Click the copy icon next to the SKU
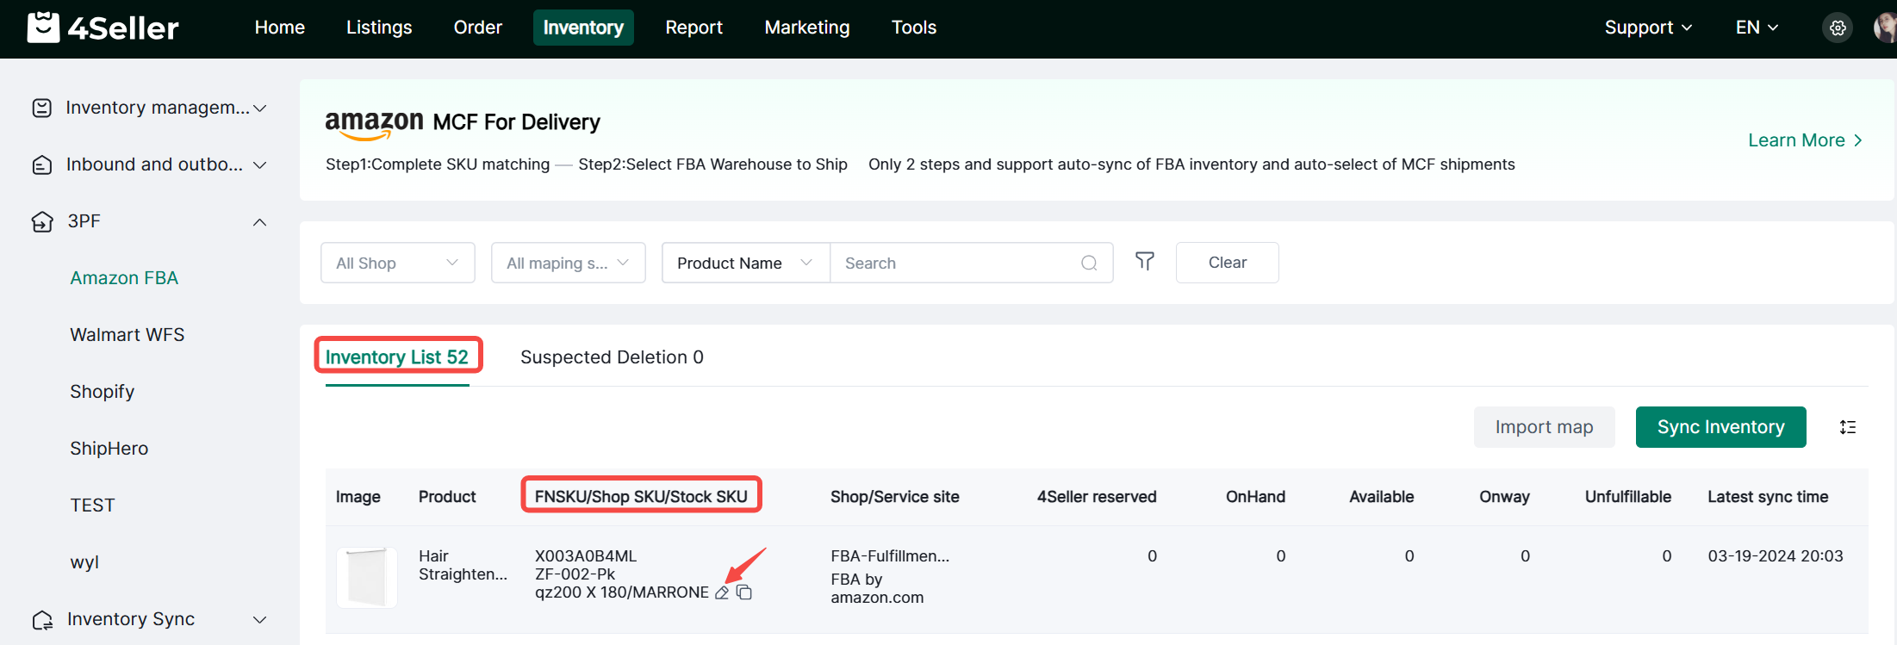Image resolution: width=1897 pixels, height=645 pixels. tap(744, 592)
